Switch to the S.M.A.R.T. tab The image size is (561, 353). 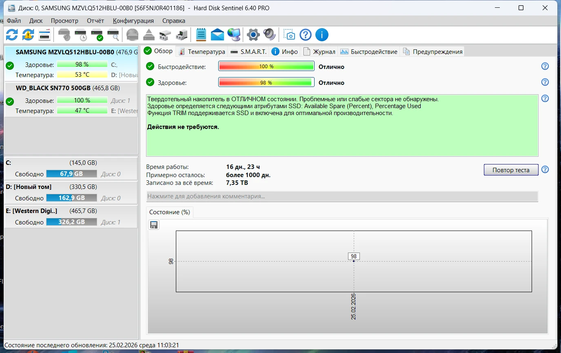[248, 52]
